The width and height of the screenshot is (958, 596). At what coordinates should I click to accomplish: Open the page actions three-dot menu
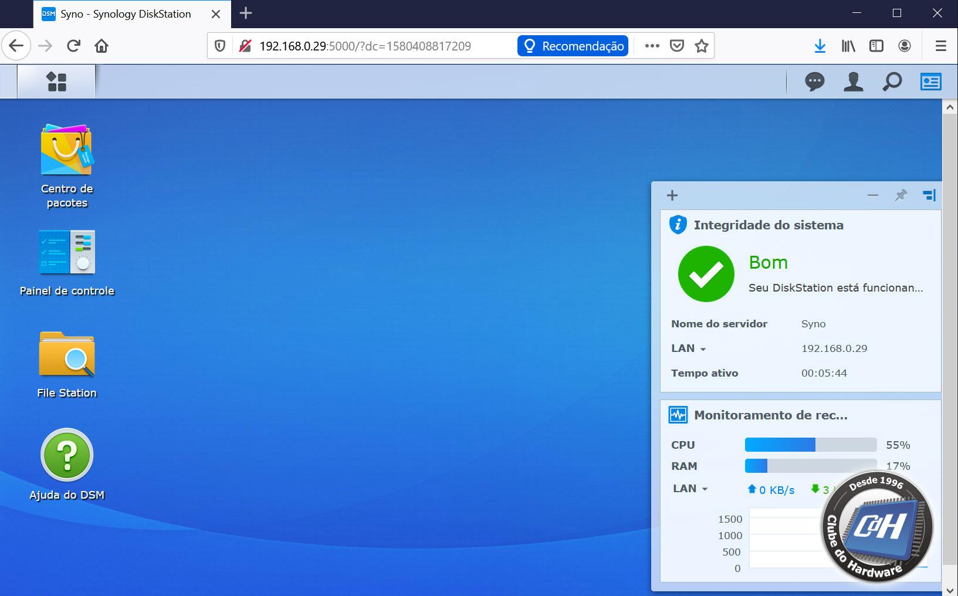pyautogui.click(x=652, y=46)
